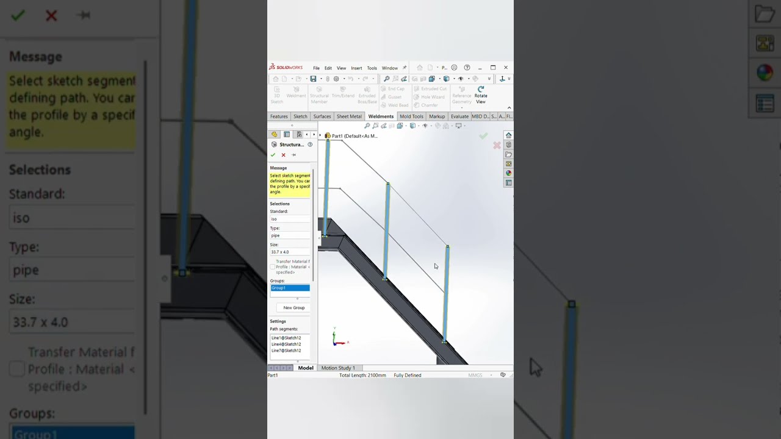The width and height of the screenshot is (781, 439).
Task: Toggle the Transfer Material from Profile checkbox
Action: 273,266
